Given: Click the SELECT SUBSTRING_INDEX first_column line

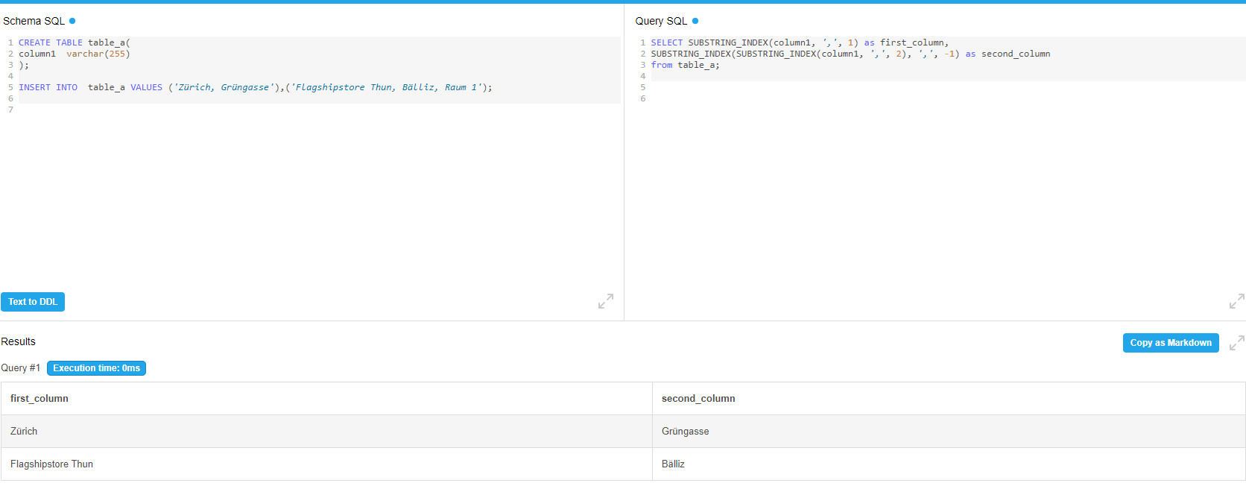Looking at the screenshot, I should tap(800, 42).
